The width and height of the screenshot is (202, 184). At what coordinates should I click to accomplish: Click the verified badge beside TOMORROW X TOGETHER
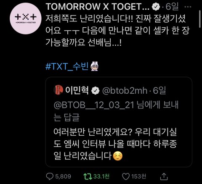(x=156, y=7)
